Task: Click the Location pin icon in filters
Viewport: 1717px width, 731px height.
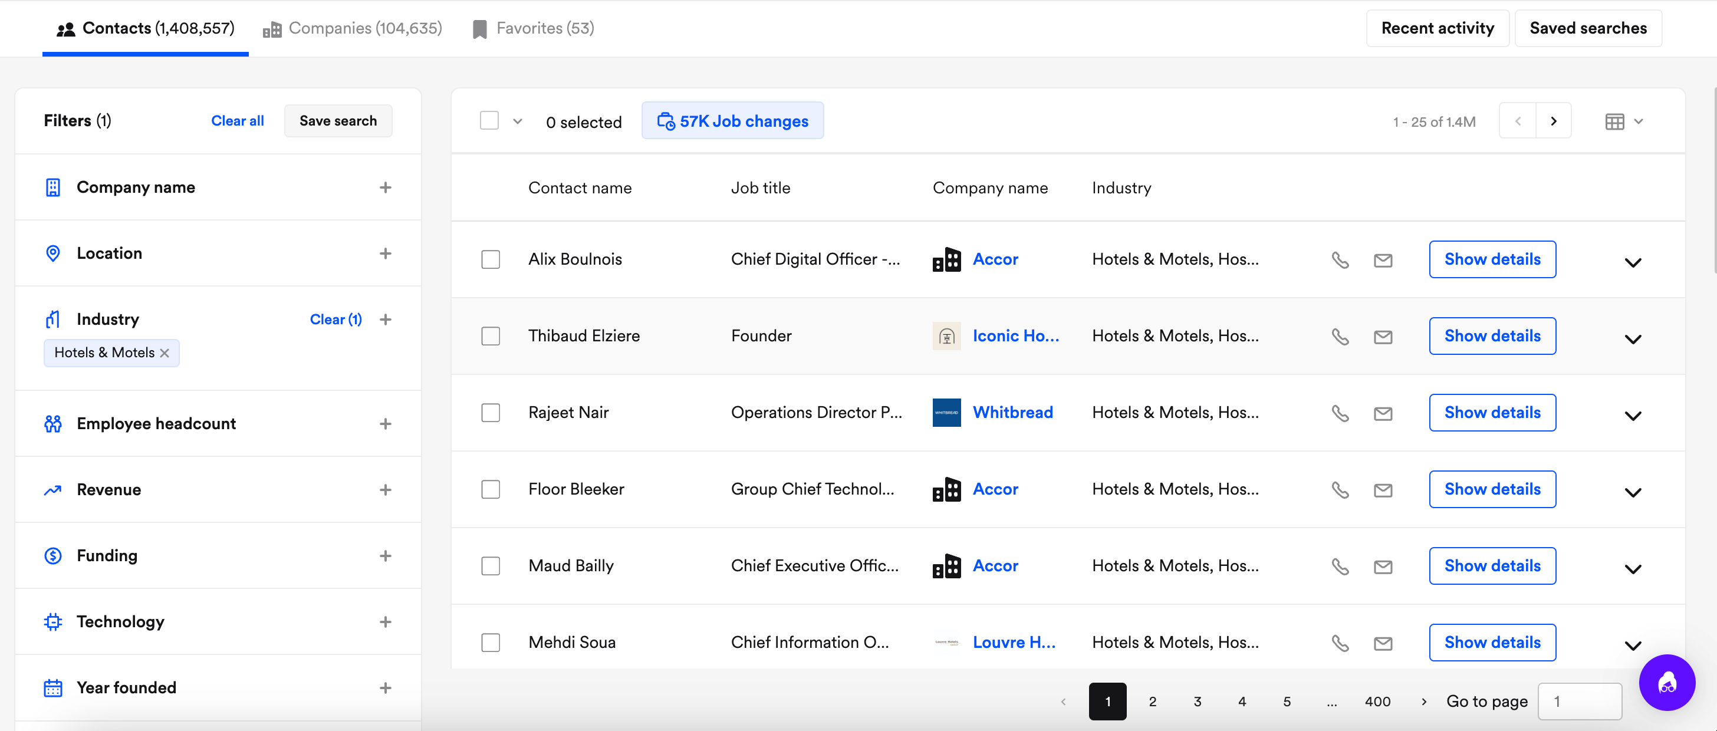Action: (x=52, y=253)
